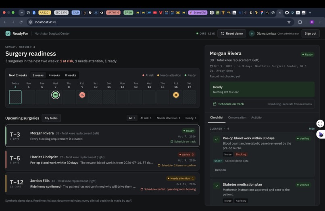325x211 pixels.
Task: Select the 2 weeks range option
Action: click(x=38, y=75)
